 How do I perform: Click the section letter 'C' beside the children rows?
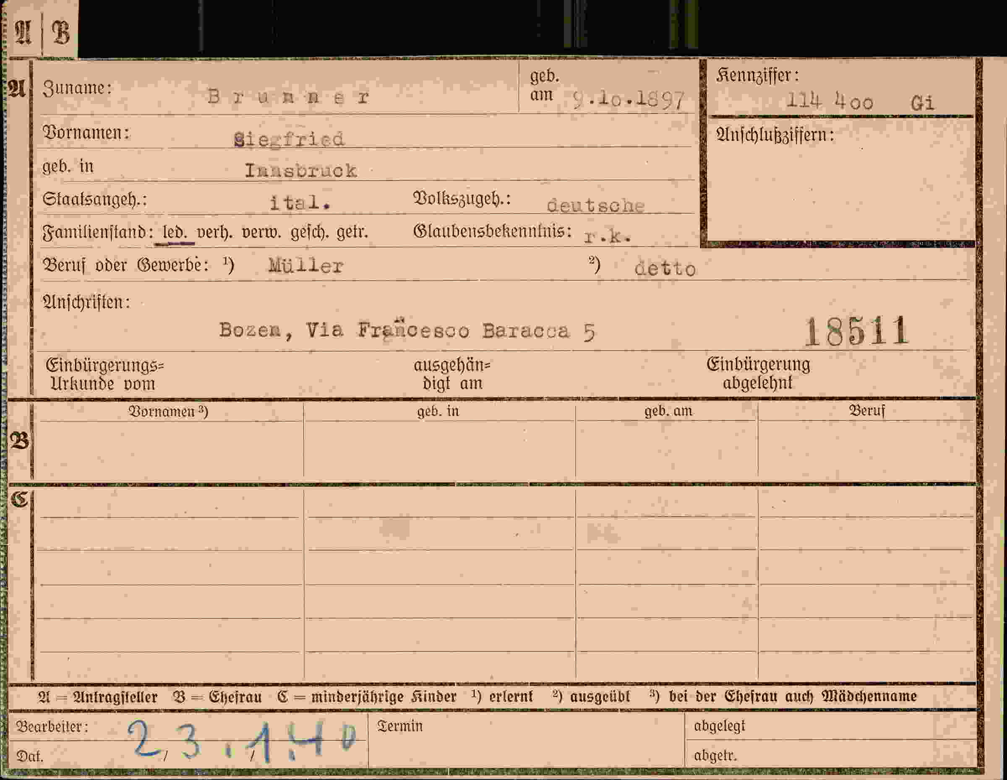[x=20, y=499]
